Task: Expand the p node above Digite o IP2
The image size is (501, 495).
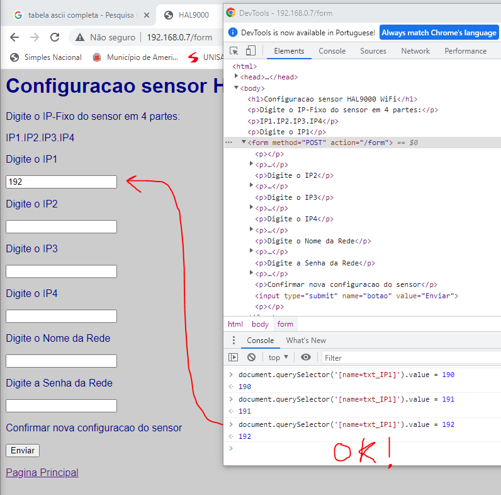Action: click(x=251, y=163)
